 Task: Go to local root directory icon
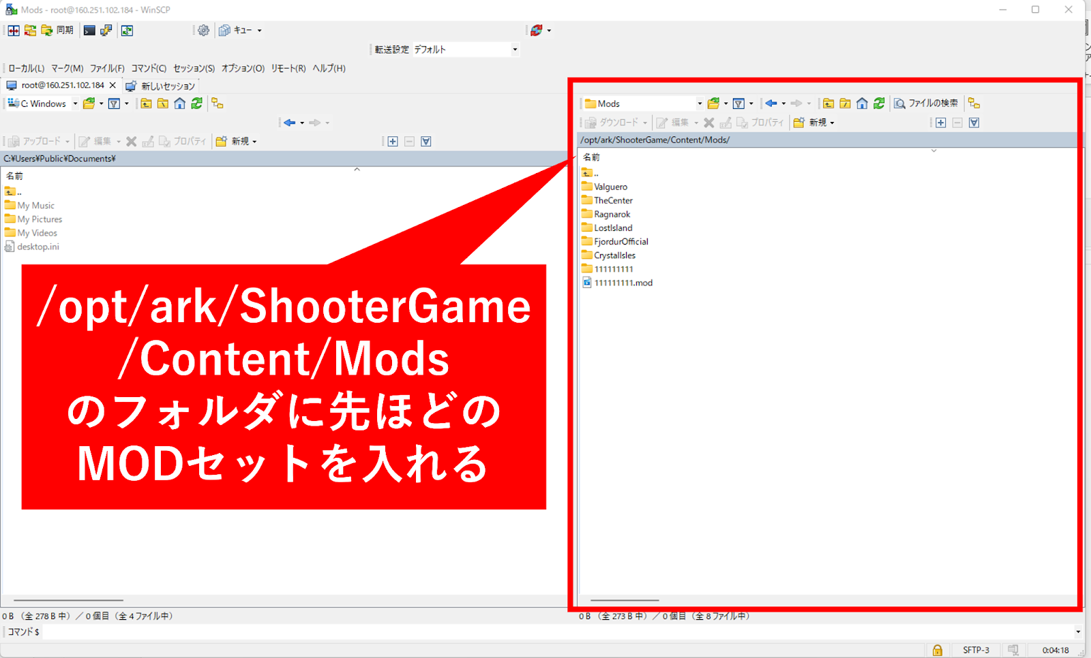[163, 104]
